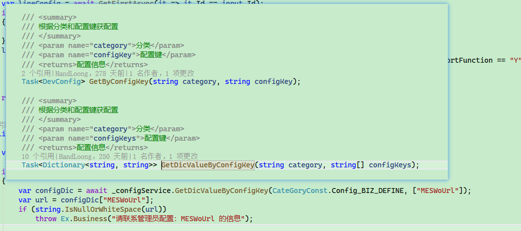This screenshot has width=521, height=231.
Task: Click the Dictionary type in the method signature
Action: coord(63,165)
